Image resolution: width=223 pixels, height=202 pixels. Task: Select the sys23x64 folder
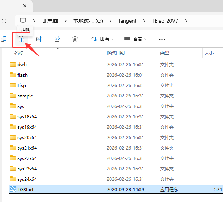coord(27,169)
